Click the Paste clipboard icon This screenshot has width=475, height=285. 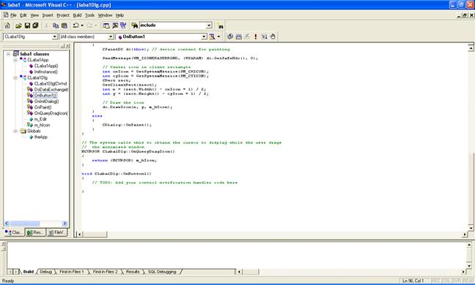point(65,26)
